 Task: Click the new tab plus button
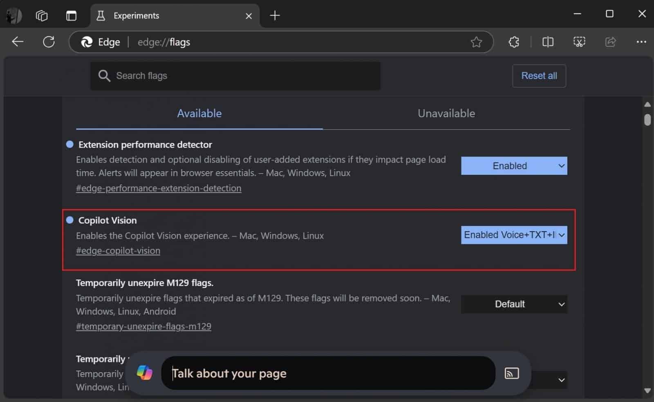(x=275, y=16)
